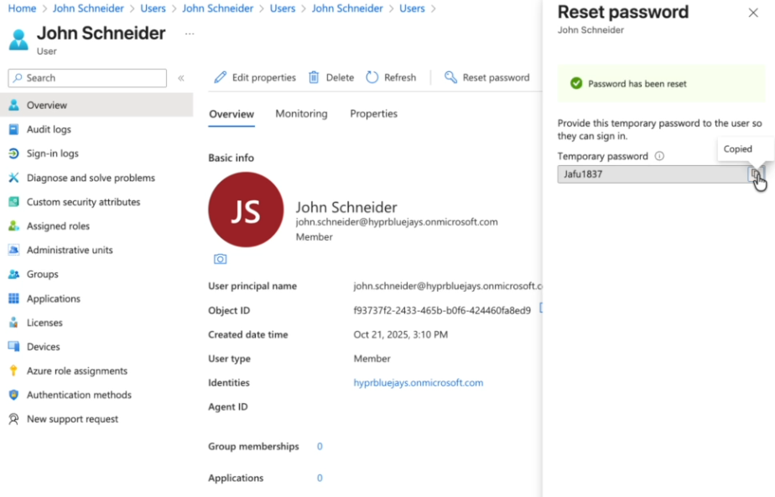The width and height of the screenshot is (775, 497).
Task: Click the Edit properties pencil icon
Action: 221,77
